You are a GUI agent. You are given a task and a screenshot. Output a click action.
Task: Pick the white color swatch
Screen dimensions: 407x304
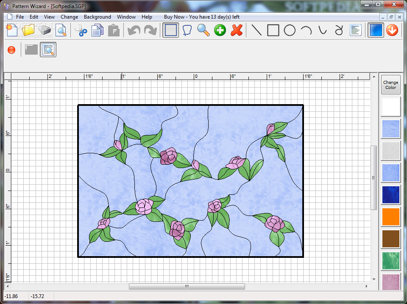tap(390, 107)
